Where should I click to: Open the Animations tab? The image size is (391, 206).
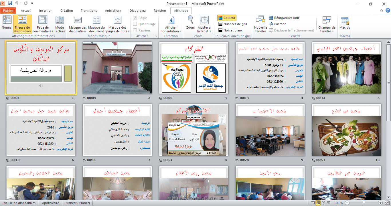coord(113,11)
